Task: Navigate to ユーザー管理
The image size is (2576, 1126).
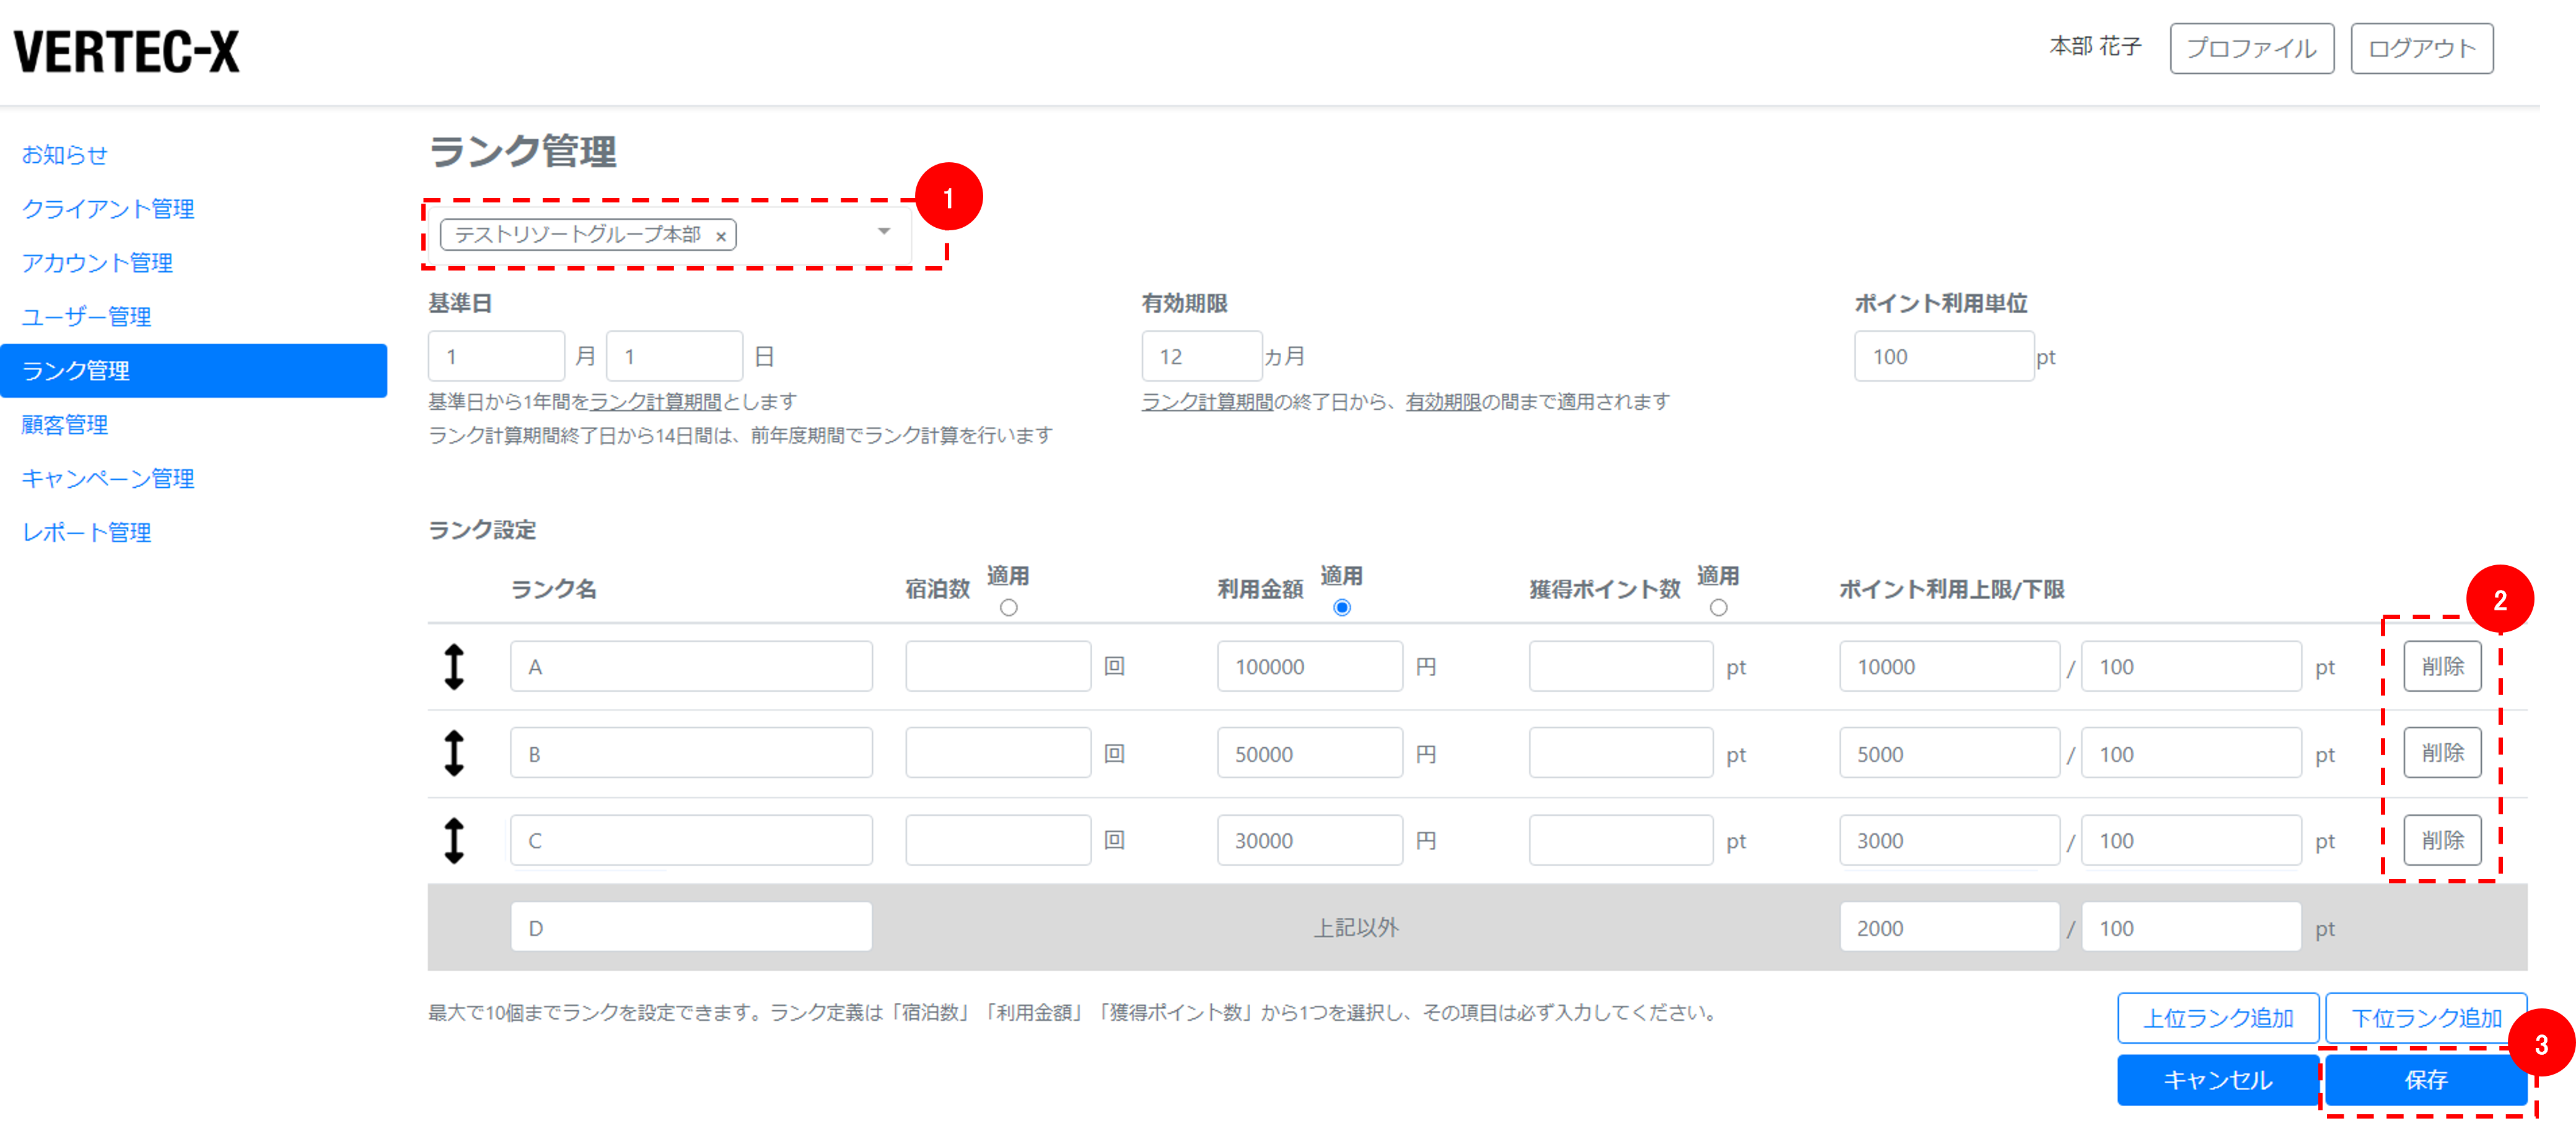Action: click(x=86, y=317)
